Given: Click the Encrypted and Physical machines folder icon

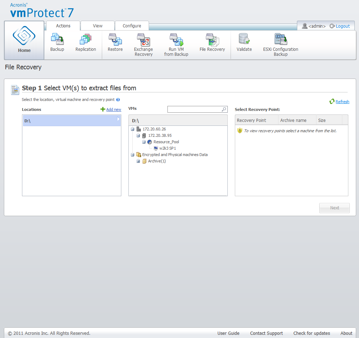Looking at the screenshot, I should [138, 155].
